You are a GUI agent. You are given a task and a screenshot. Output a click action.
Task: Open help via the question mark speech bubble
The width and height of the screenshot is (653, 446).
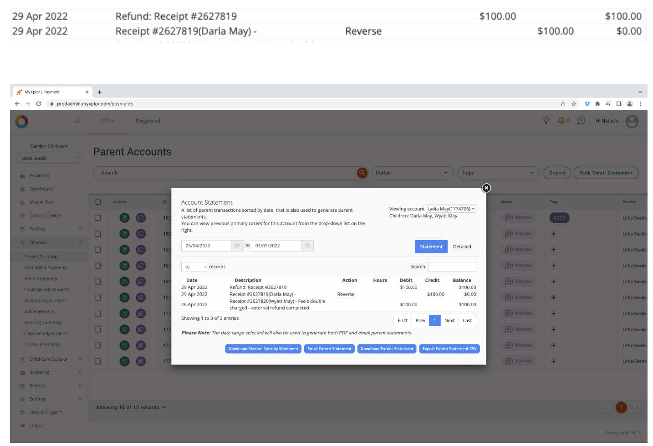582,120
